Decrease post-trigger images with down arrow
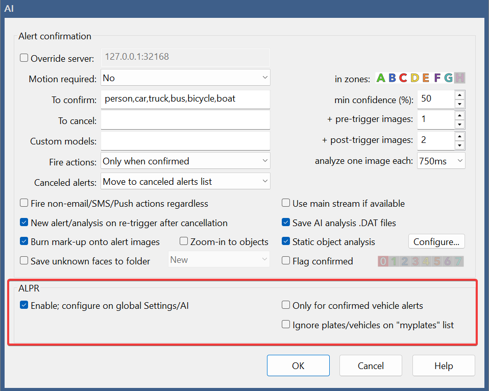The width and height of the screenshot is (489, 391). [x=460, y=145]
